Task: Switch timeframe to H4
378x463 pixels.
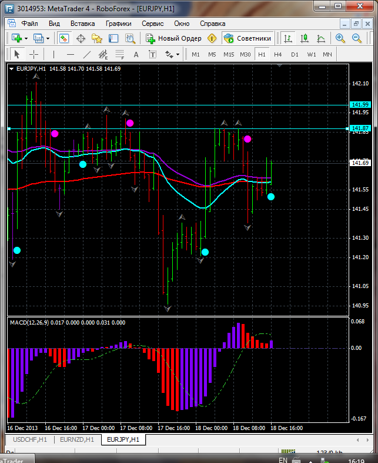Action: (x=278, y=54)
